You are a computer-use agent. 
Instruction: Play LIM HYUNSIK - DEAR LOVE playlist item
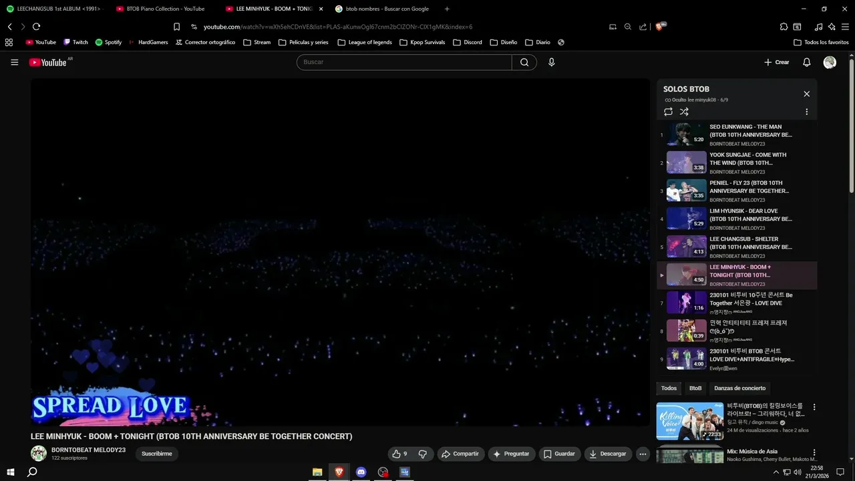pyautogui.click(x=737, y=218)
